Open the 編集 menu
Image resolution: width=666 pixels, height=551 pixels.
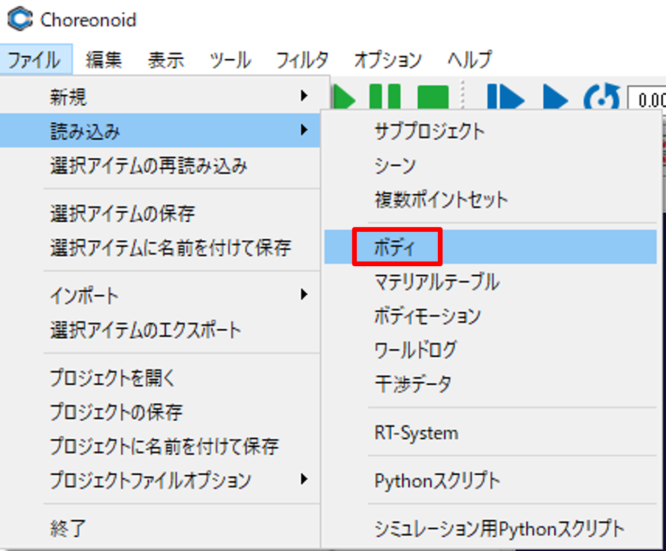(104, 60)
